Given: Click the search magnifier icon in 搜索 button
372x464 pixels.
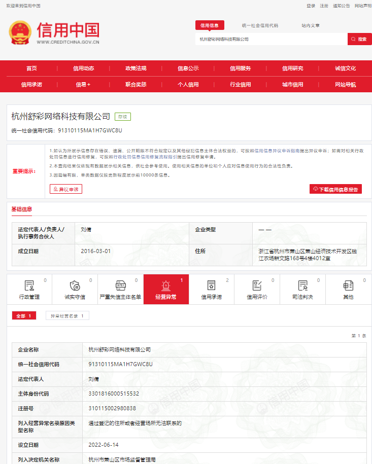Looking at the screenshot, I should (x=353, y=39).
